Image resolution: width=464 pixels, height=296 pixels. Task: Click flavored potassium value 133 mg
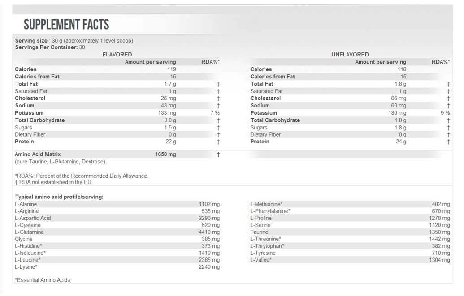point(167,113)
